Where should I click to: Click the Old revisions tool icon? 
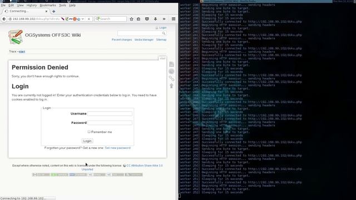pos(171,72)
